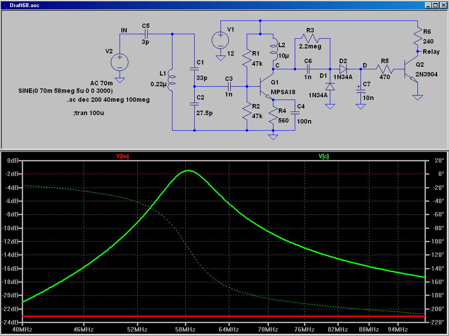Click the MPSA18 model label
This screenshot has width=449, height=336.
click(283, 92)
